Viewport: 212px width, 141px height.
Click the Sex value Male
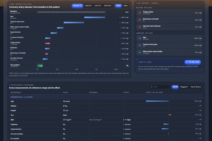pyautogui.click(x=65, y=115)
